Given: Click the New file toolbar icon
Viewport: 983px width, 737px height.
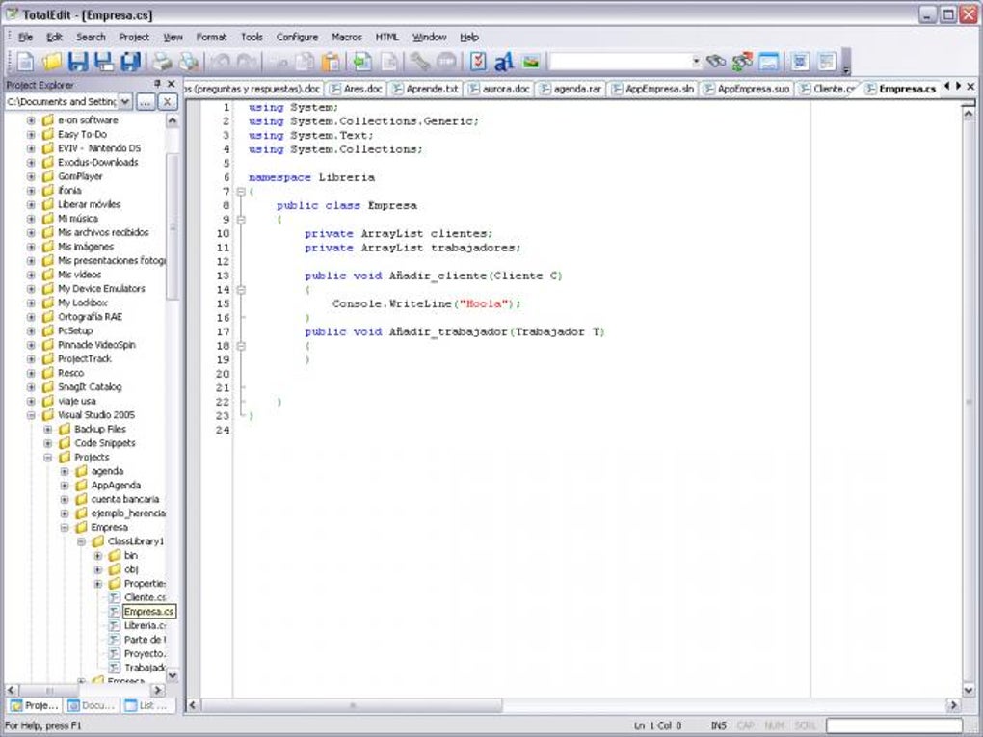Looking at the screenshot, I should [25, 62].
